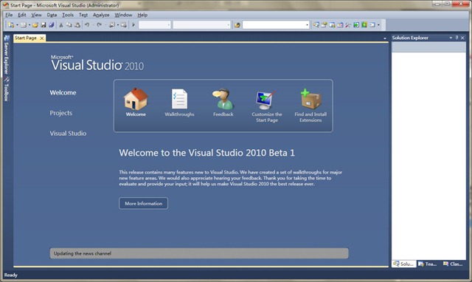Click the Start Debugging play arrow
Viewport: 472px width, 282px height.
(133, 25)
